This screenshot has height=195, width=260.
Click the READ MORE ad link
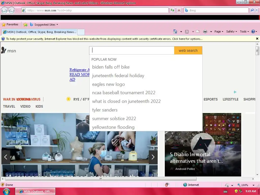click(79, 75)
